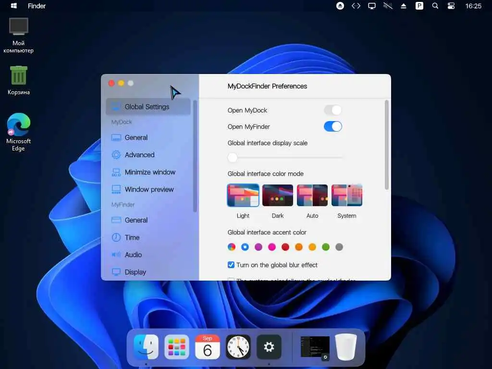The image size is (492, 369).
Task: Open Clock icon in the dock
Action: click(238, 347)
